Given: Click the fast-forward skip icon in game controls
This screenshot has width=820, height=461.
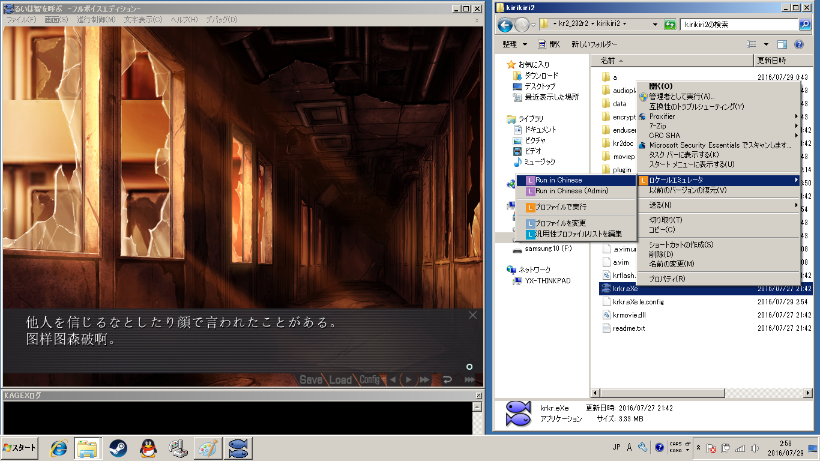Looking at the screenshot, I should (424, 380).
